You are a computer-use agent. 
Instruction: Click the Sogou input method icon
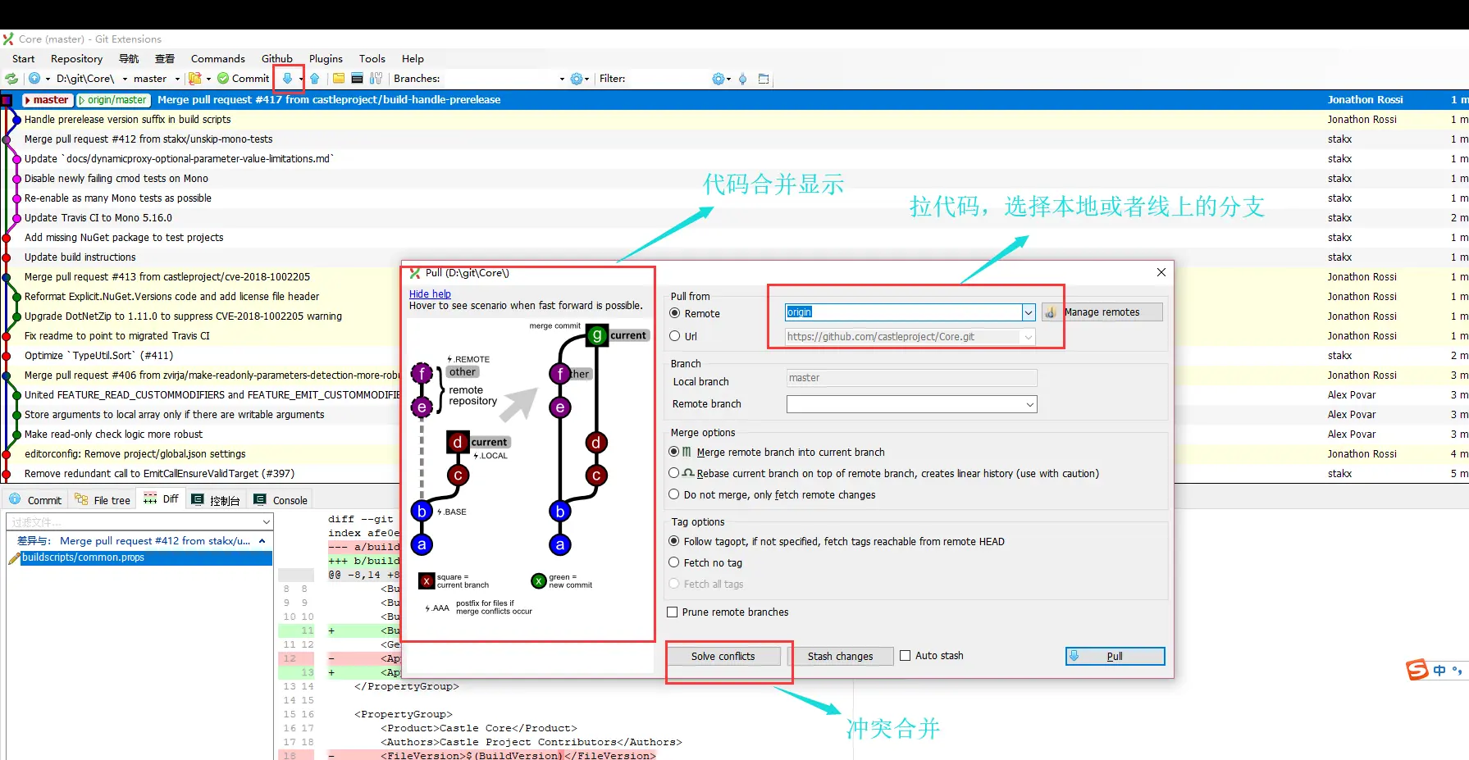pos(1417,670)
